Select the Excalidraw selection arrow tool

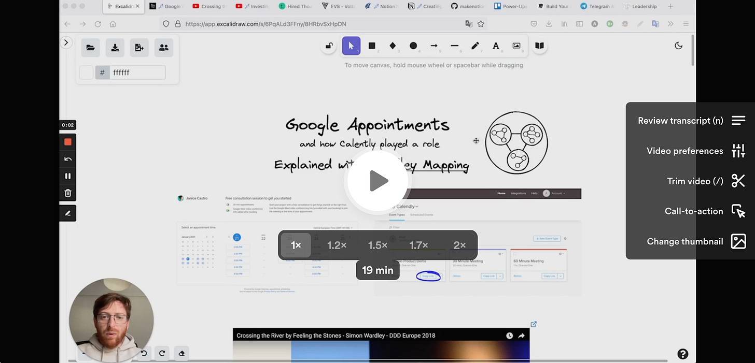[x=351, y=46]
